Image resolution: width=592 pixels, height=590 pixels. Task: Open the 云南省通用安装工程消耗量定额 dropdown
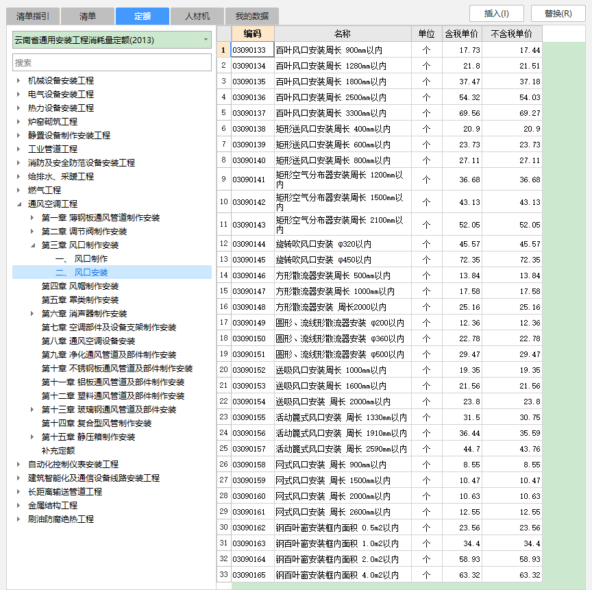tap(206, 40)
